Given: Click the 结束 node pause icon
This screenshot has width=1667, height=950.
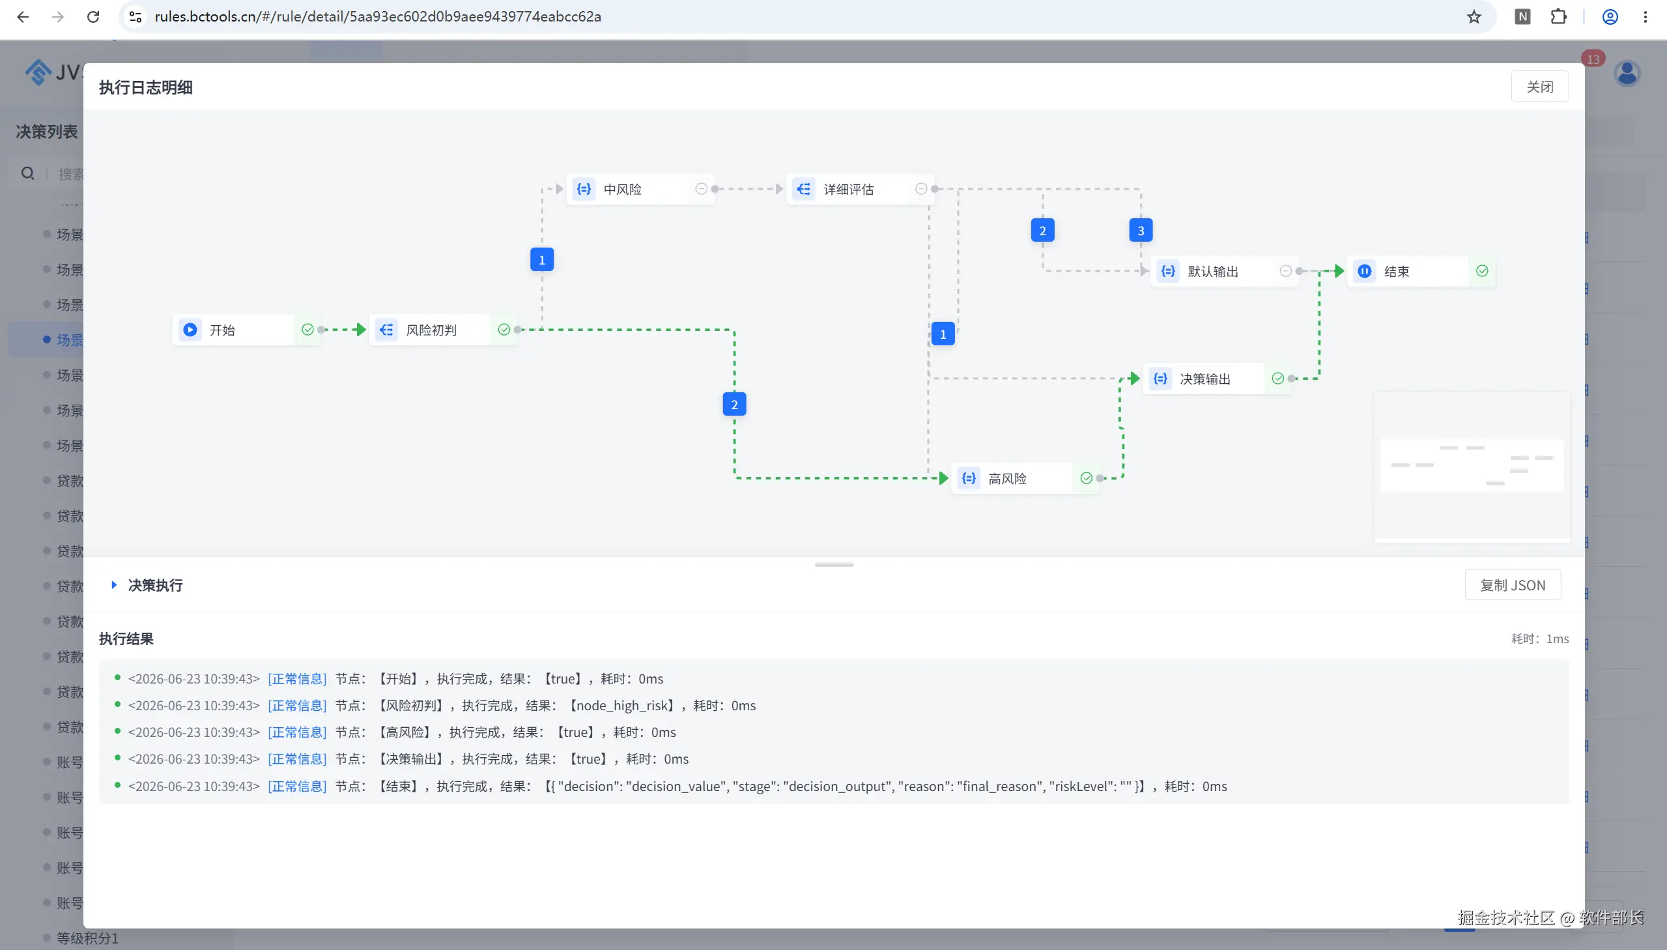Looking at the screenshot, I should [1364, 271].
